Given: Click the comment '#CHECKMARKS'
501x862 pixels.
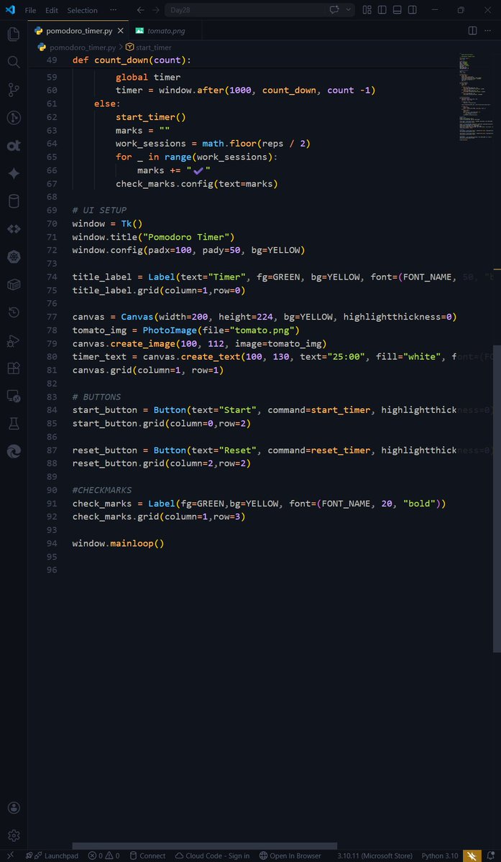Looking at the screenshot, I should point(102,490).
